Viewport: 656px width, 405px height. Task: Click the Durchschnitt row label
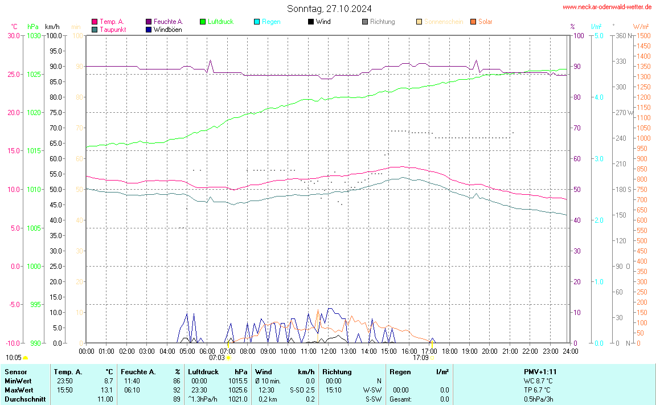click(24, 399)
